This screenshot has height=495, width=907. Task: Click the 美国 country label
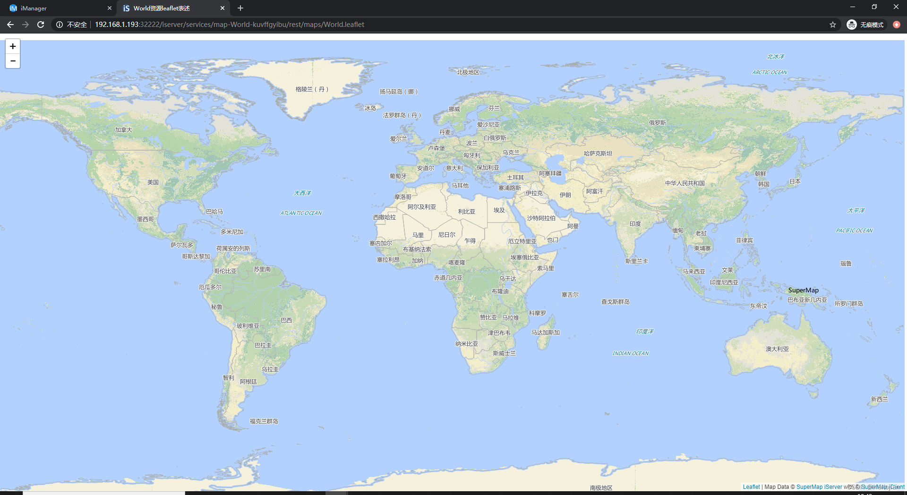(153, 182)
